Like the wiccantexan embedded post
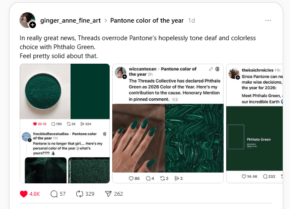This screenshot has height=209, width=290. pyautogui.click(x=132, y=178)
